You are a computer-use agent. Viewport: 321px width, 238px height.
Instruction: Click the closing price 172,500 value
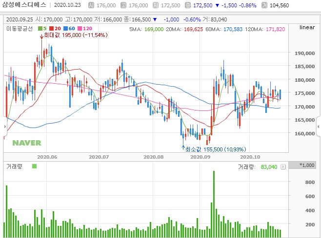[x=202, y=5]
